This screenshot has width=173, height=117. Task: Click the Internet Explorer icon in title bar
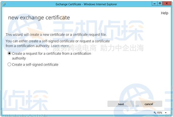pyautogui.click(x=4, y=4)
